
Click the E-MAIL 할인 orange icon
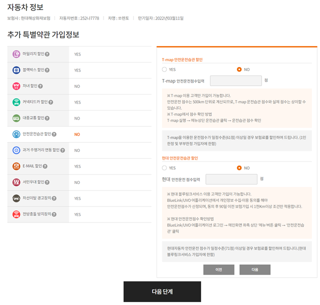point(16,166)
